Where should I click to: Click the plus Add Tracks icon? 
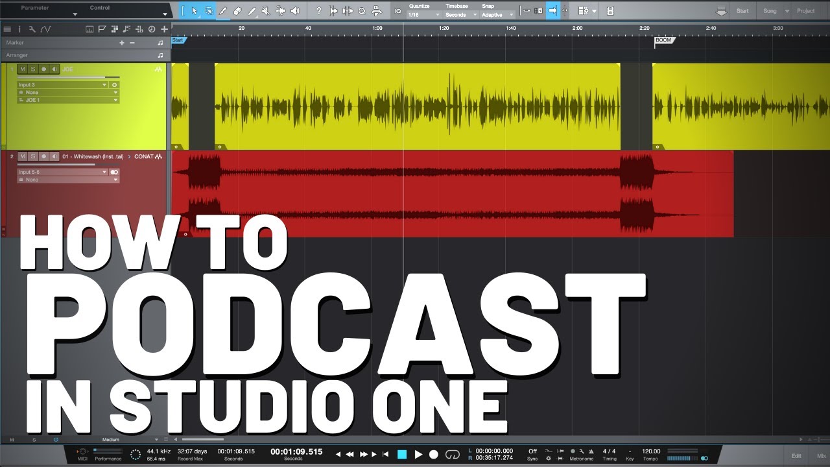(164, 29)
